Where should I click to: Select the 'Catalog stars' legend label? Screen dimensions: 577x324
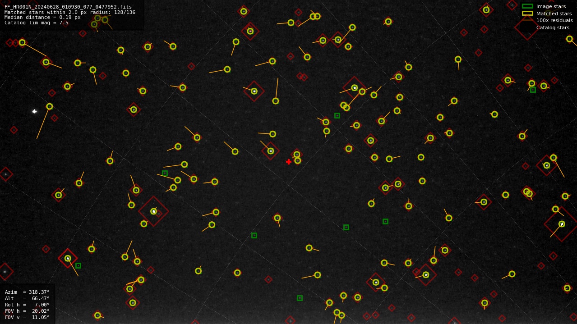553,27
